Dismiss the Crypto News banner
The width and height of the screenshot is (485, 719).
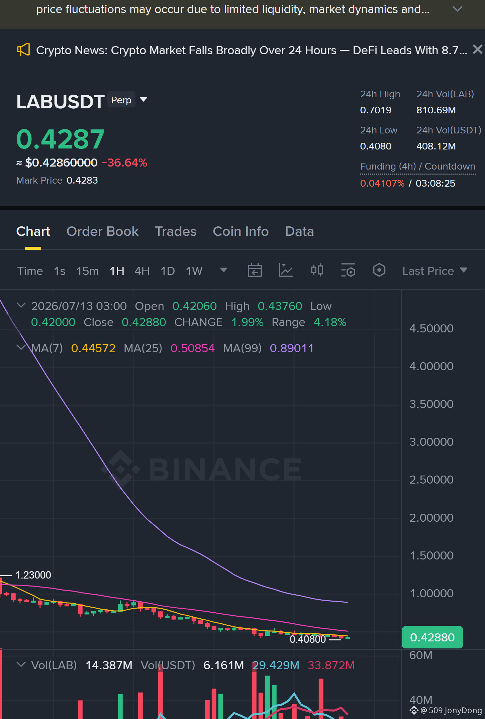[x=477, y=49]
